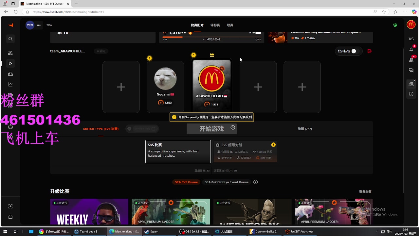Open the shop bag icon in the lower sidebar

10,217
